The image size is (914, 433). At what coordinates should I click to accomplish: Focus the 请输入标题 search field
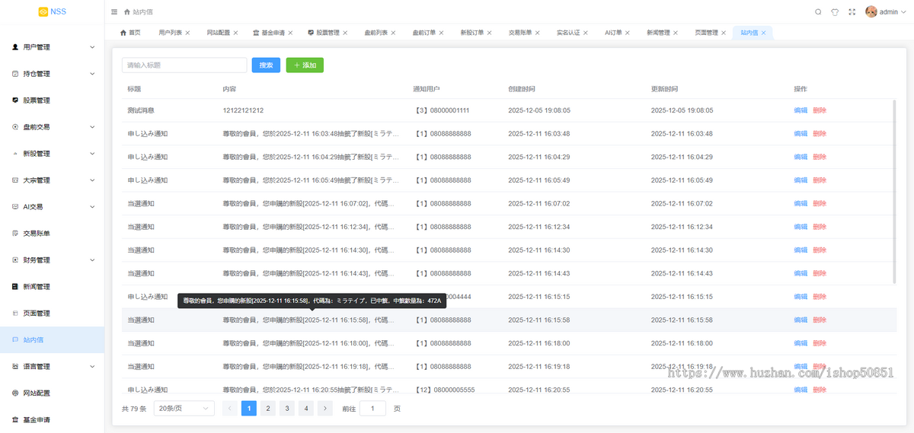coord(184,65)
